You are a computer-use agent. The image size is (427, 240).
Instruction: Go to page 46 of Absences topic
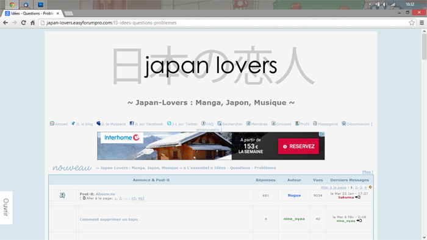[x=140, y=199]
